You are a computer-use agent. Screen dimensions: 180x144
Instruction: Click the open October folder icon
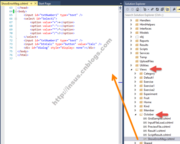tap(141, 114)
